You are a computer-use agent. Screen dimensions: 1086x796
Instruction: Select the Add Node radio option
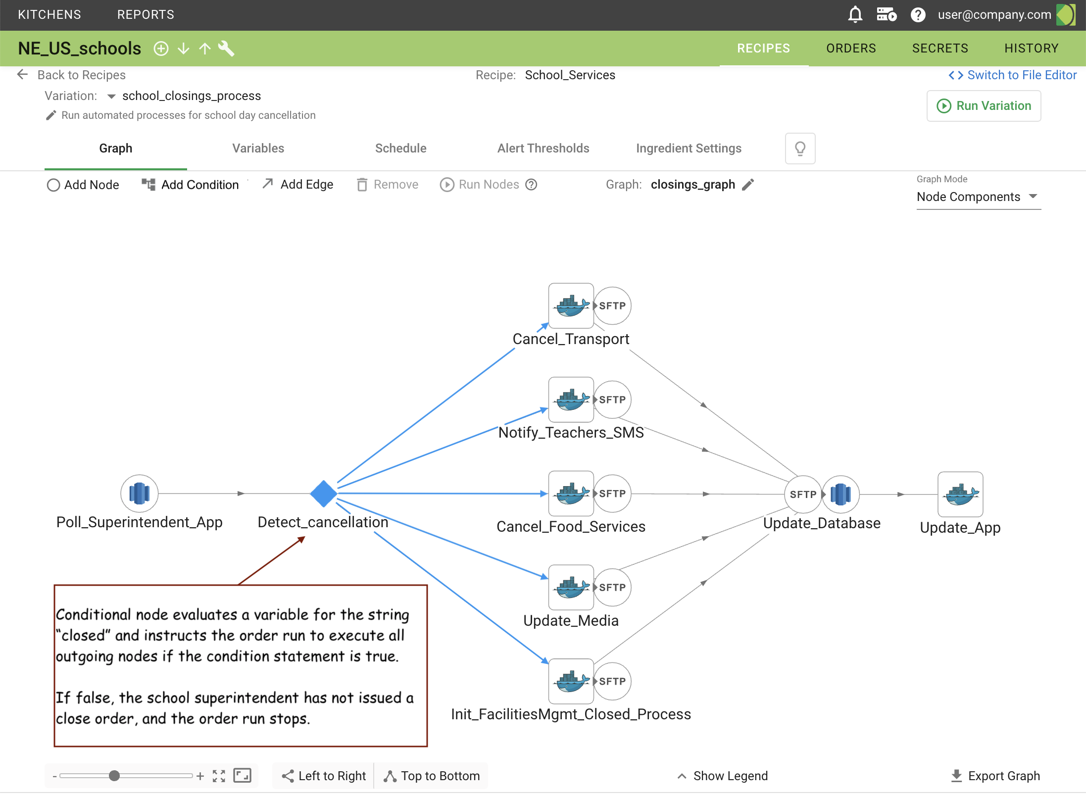tap(53, 185)
